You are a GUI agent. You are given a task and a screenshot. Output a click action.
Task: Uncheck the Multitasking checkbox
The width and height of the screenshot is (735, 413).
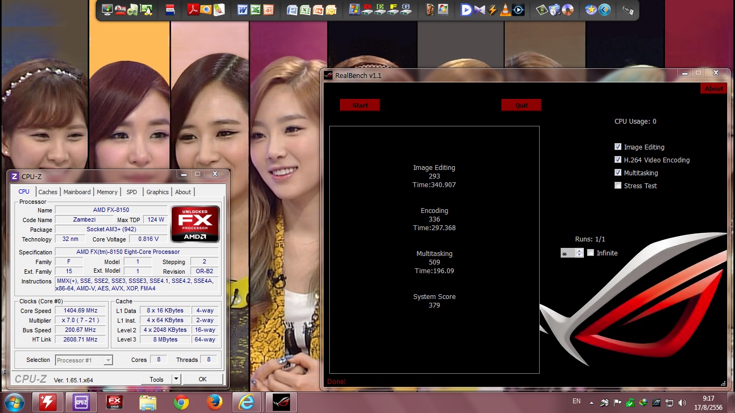coord(618,173)
